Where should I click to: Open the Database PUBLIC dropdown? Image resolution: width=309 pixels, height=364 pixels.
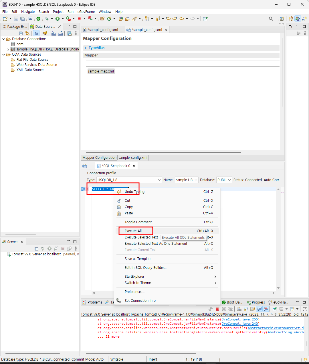pyautogui.click(x=229, y=180)
